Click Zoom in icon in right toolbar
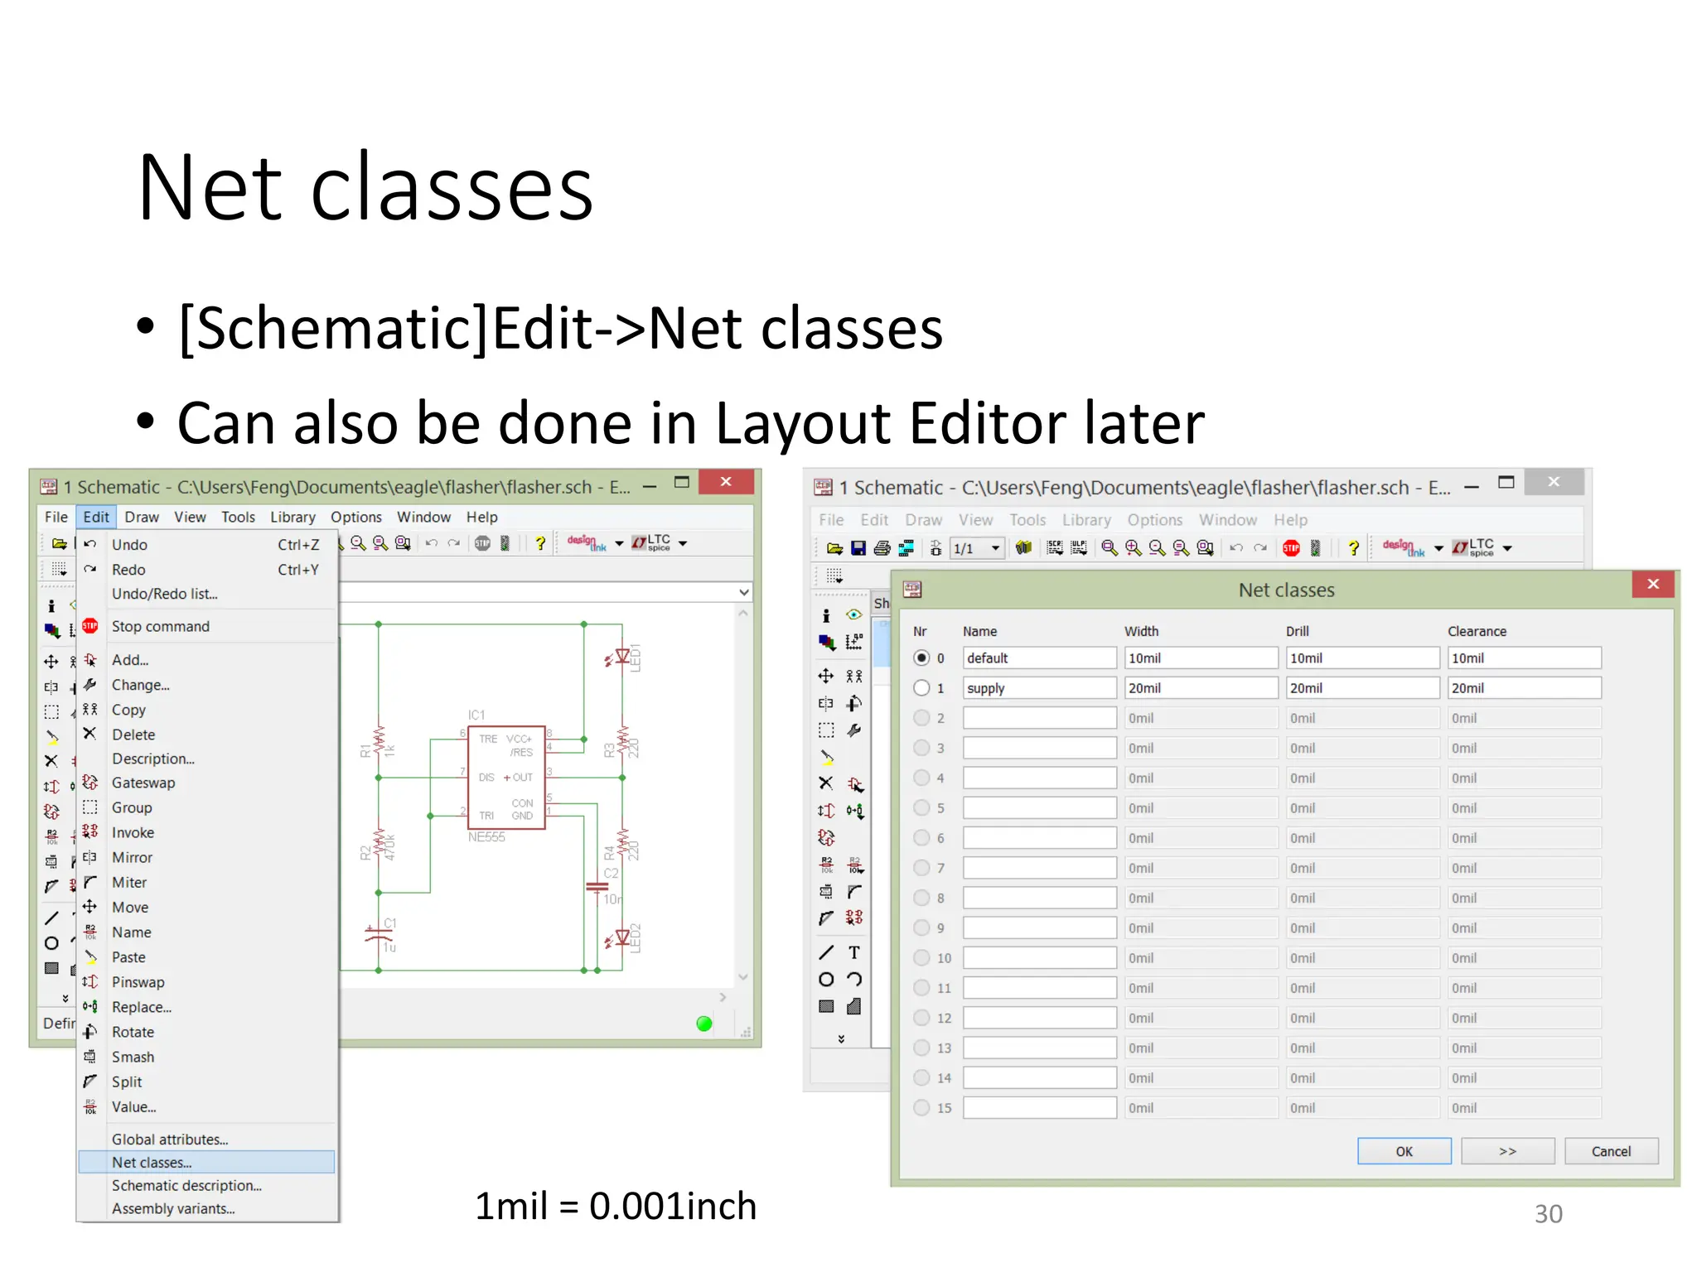The width and height of the screenshot is (1697, 1272). tap(1133, 547)
